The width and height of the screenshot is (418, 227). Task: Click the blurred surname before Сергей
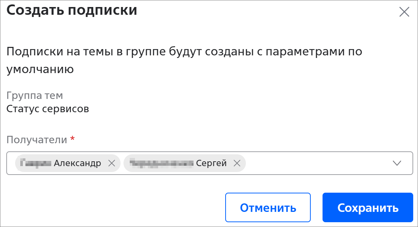[161, 163]
